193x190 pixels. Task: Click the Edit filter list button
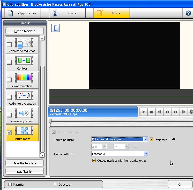[25, 171]
